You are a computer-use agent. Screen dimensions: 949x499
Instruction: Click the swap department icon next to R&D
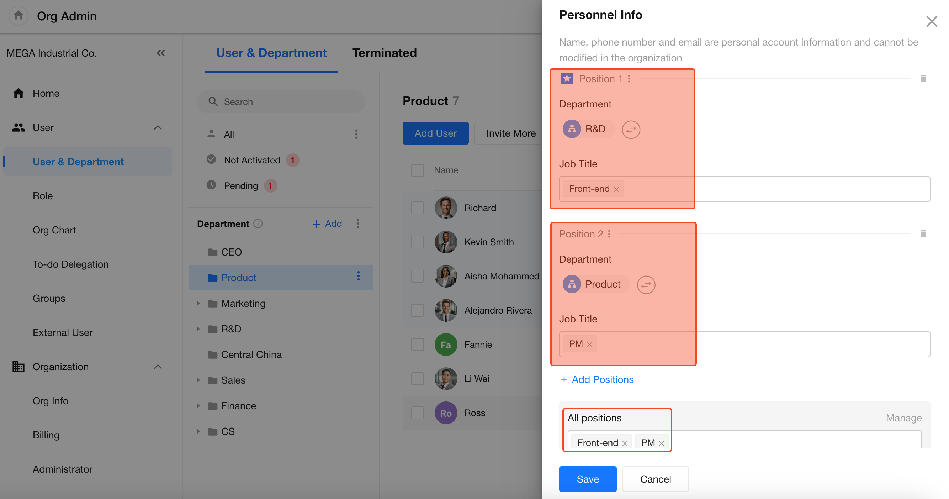coord(631,130)
